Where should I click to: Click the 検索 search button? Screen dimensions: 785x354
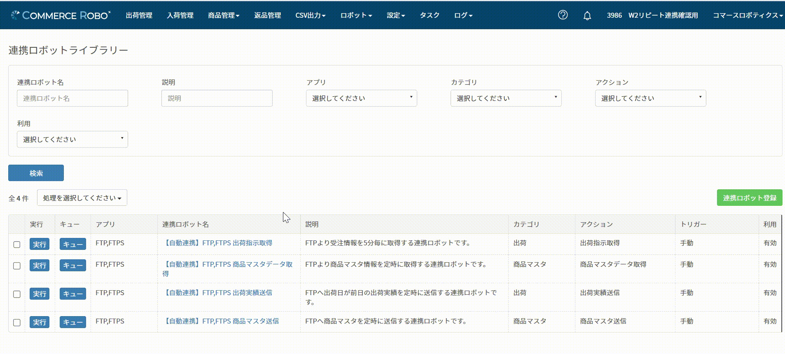36,173
